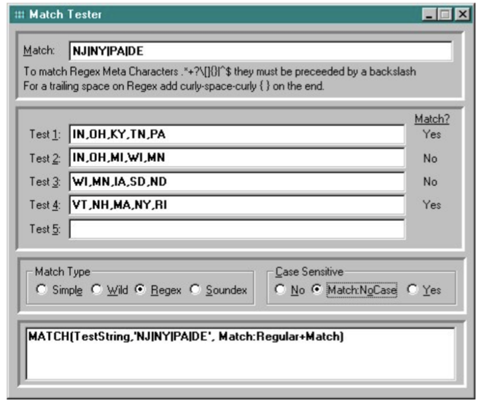Click into the Test 2 text box

pyautogui.click(x=236, y=158)
